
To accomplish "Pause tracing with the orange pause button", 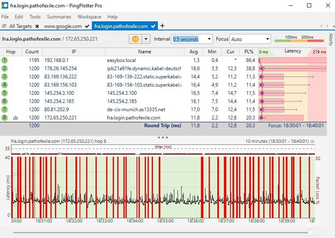I will pos(135,39).
